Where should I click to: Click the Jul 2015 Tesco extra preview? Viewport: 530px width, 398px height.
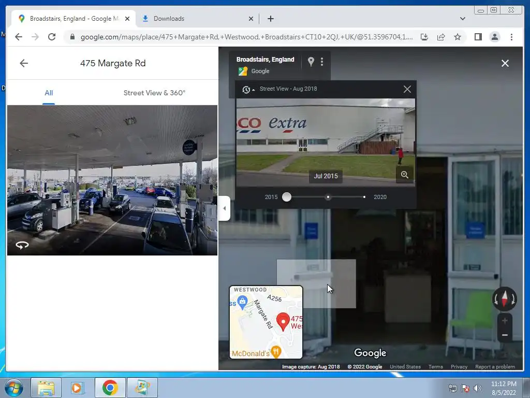coord(326,142)
